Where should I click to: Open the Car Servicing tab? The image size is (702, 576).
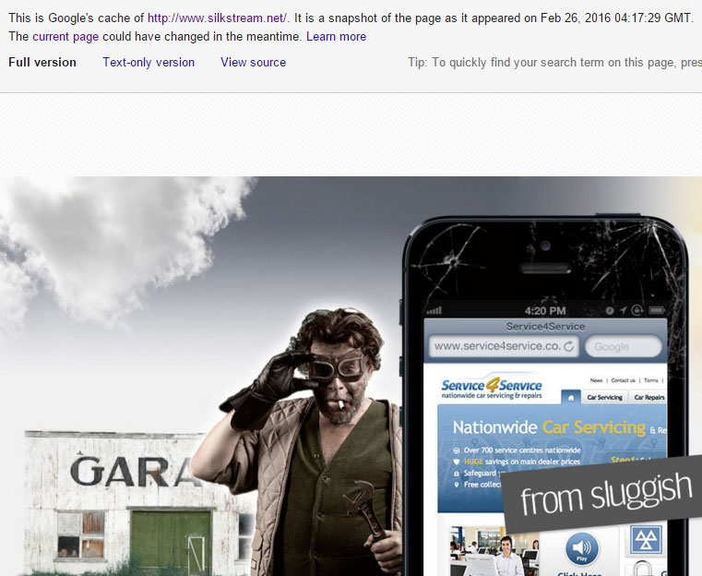[x=604, y=397]
